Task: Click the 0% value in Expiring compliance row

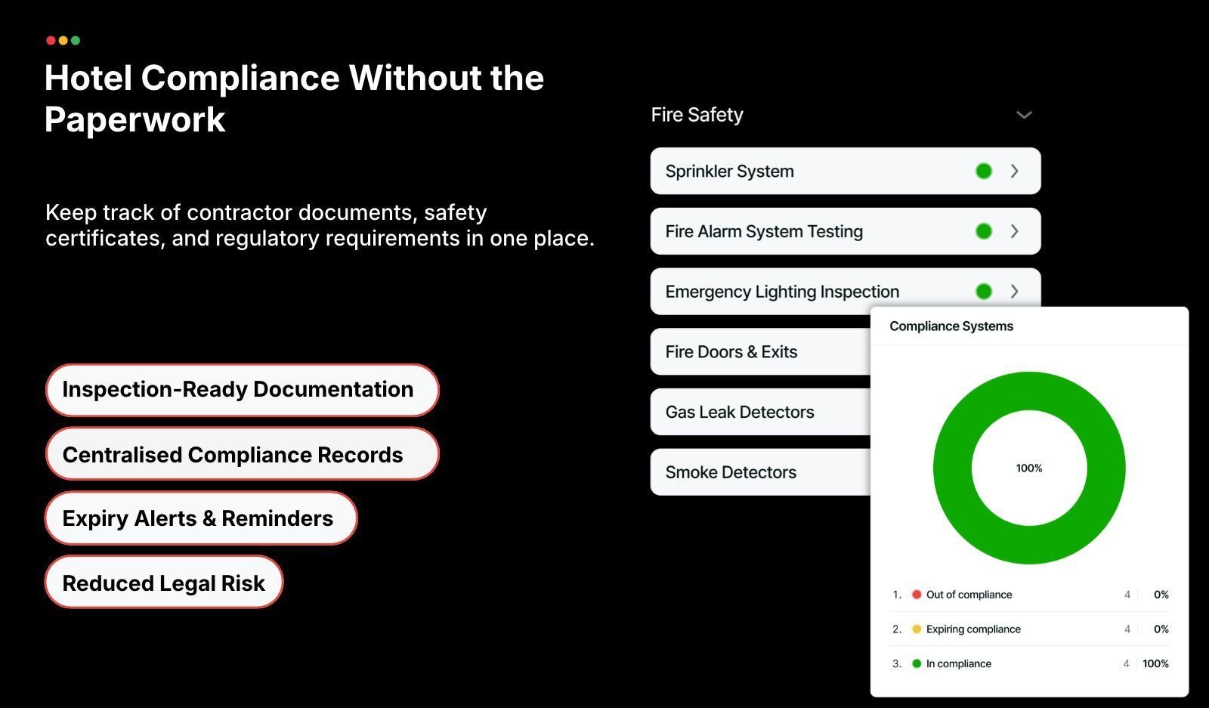Action: point(1161,629)
